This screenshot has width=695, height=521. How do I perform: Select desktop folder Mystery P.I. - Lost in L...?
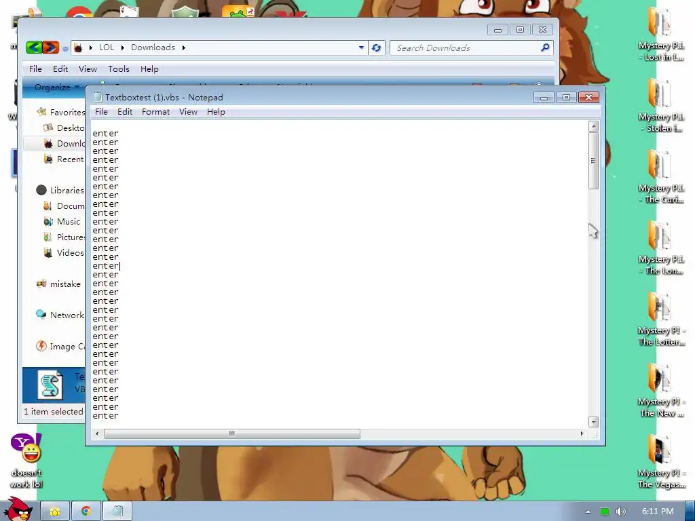point(660,35)
